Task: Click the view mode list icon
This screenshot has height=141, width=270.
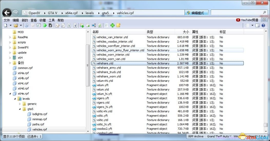Action: click(247, 25)
